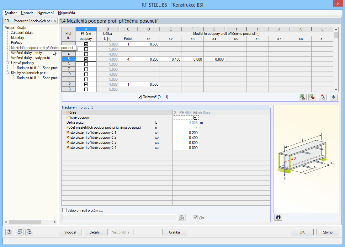Select Průřezy in navigator tree
Screen dimensions: 345x247
(x=17, y=43)
